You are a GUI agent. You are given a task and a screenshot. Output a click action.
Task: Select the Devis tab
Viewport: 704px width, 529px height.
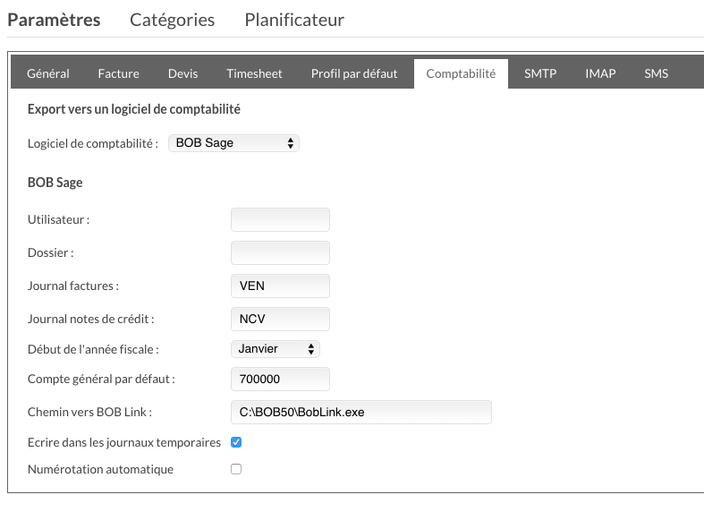tap(182, 73)
